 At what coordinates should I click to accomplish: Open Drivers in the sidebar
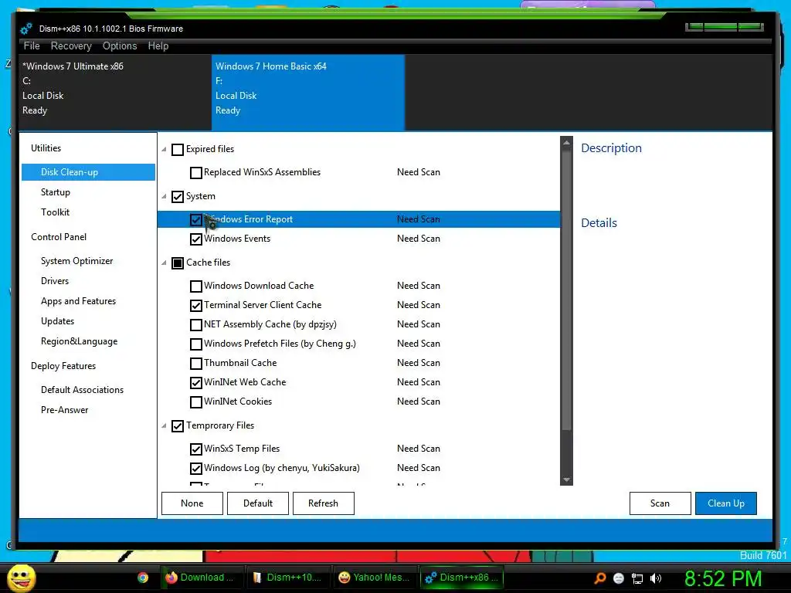[x=55, y=281]
